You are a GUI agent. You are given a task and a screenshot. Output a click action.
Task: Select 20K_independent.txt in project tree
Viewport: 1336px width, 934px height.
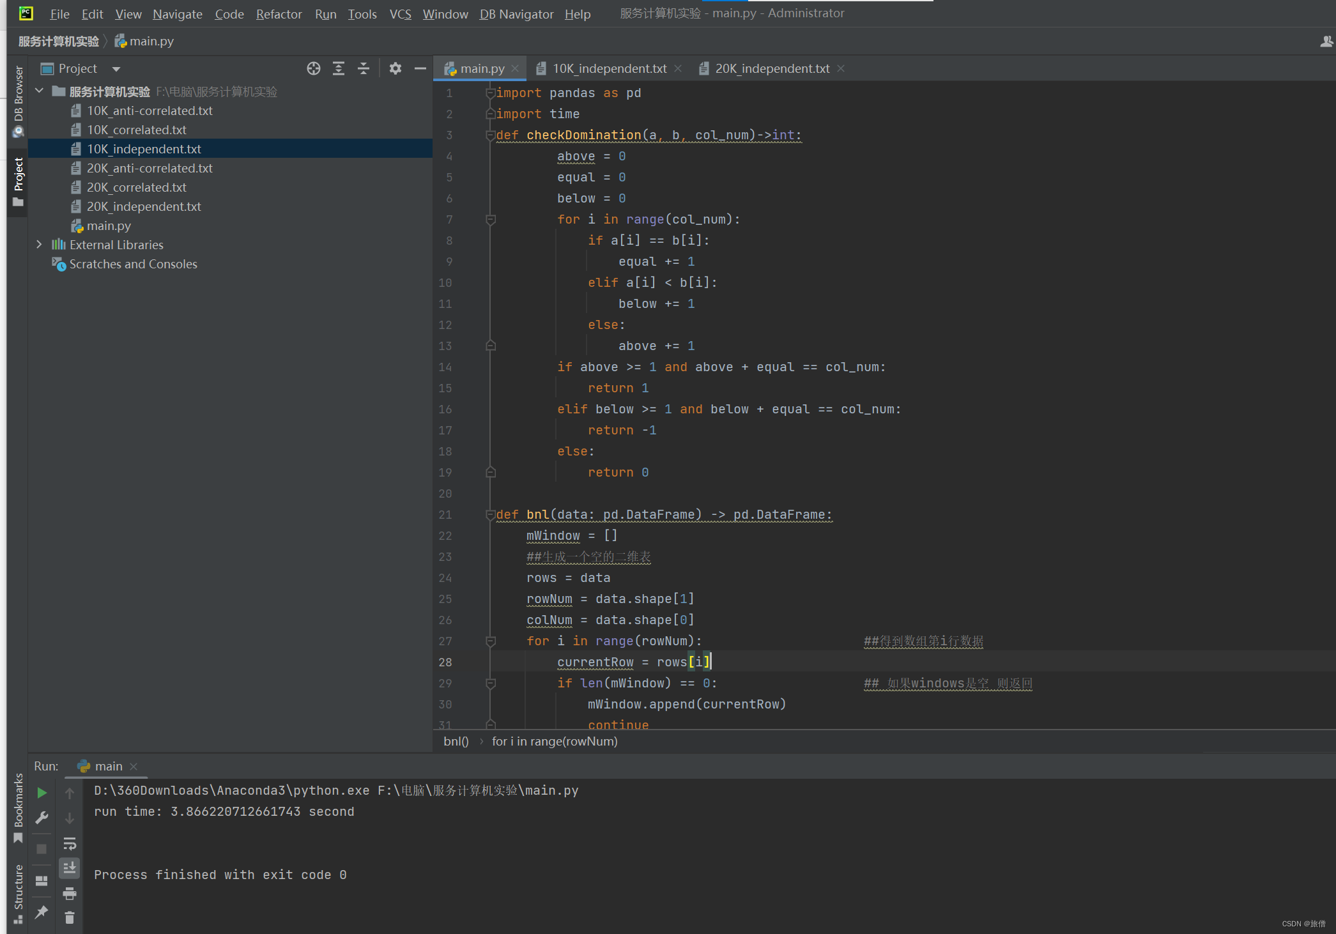coord(144,206)
